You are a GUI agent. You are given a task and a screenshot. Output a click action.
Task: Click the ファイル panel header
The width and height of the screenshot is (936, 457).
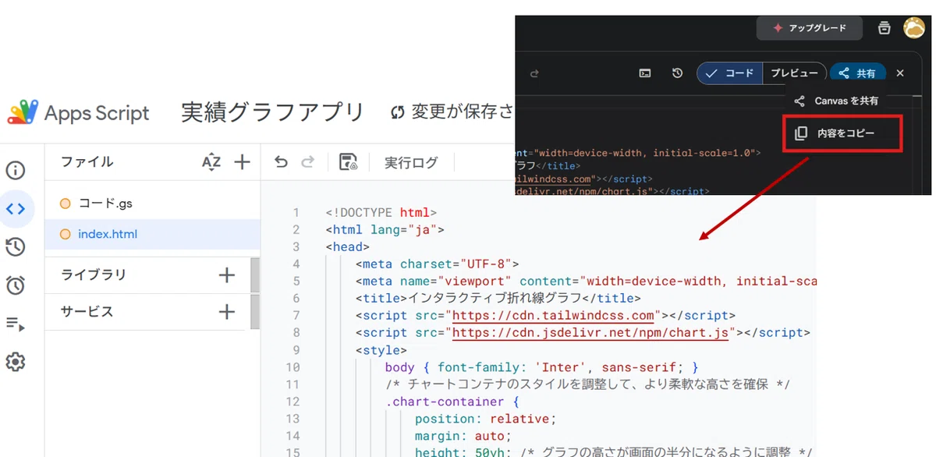point(87,162)
